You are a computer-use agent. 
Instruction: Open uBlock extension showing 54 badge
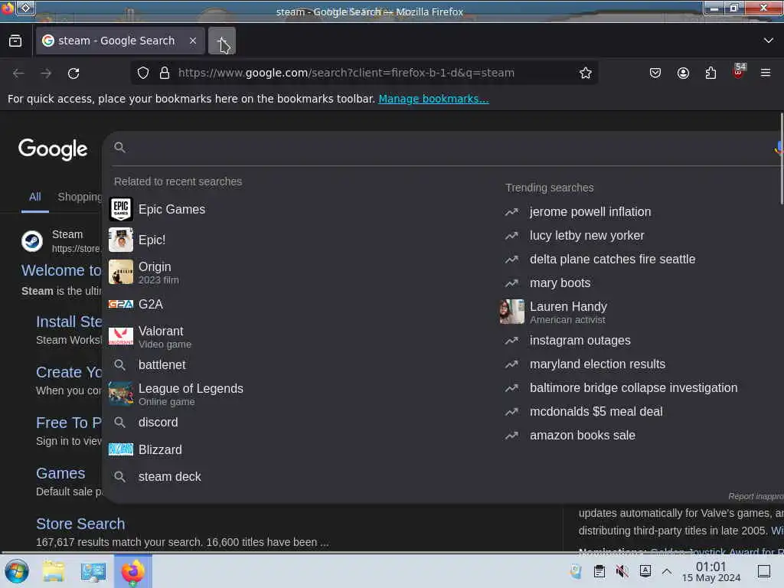[739, 71]
